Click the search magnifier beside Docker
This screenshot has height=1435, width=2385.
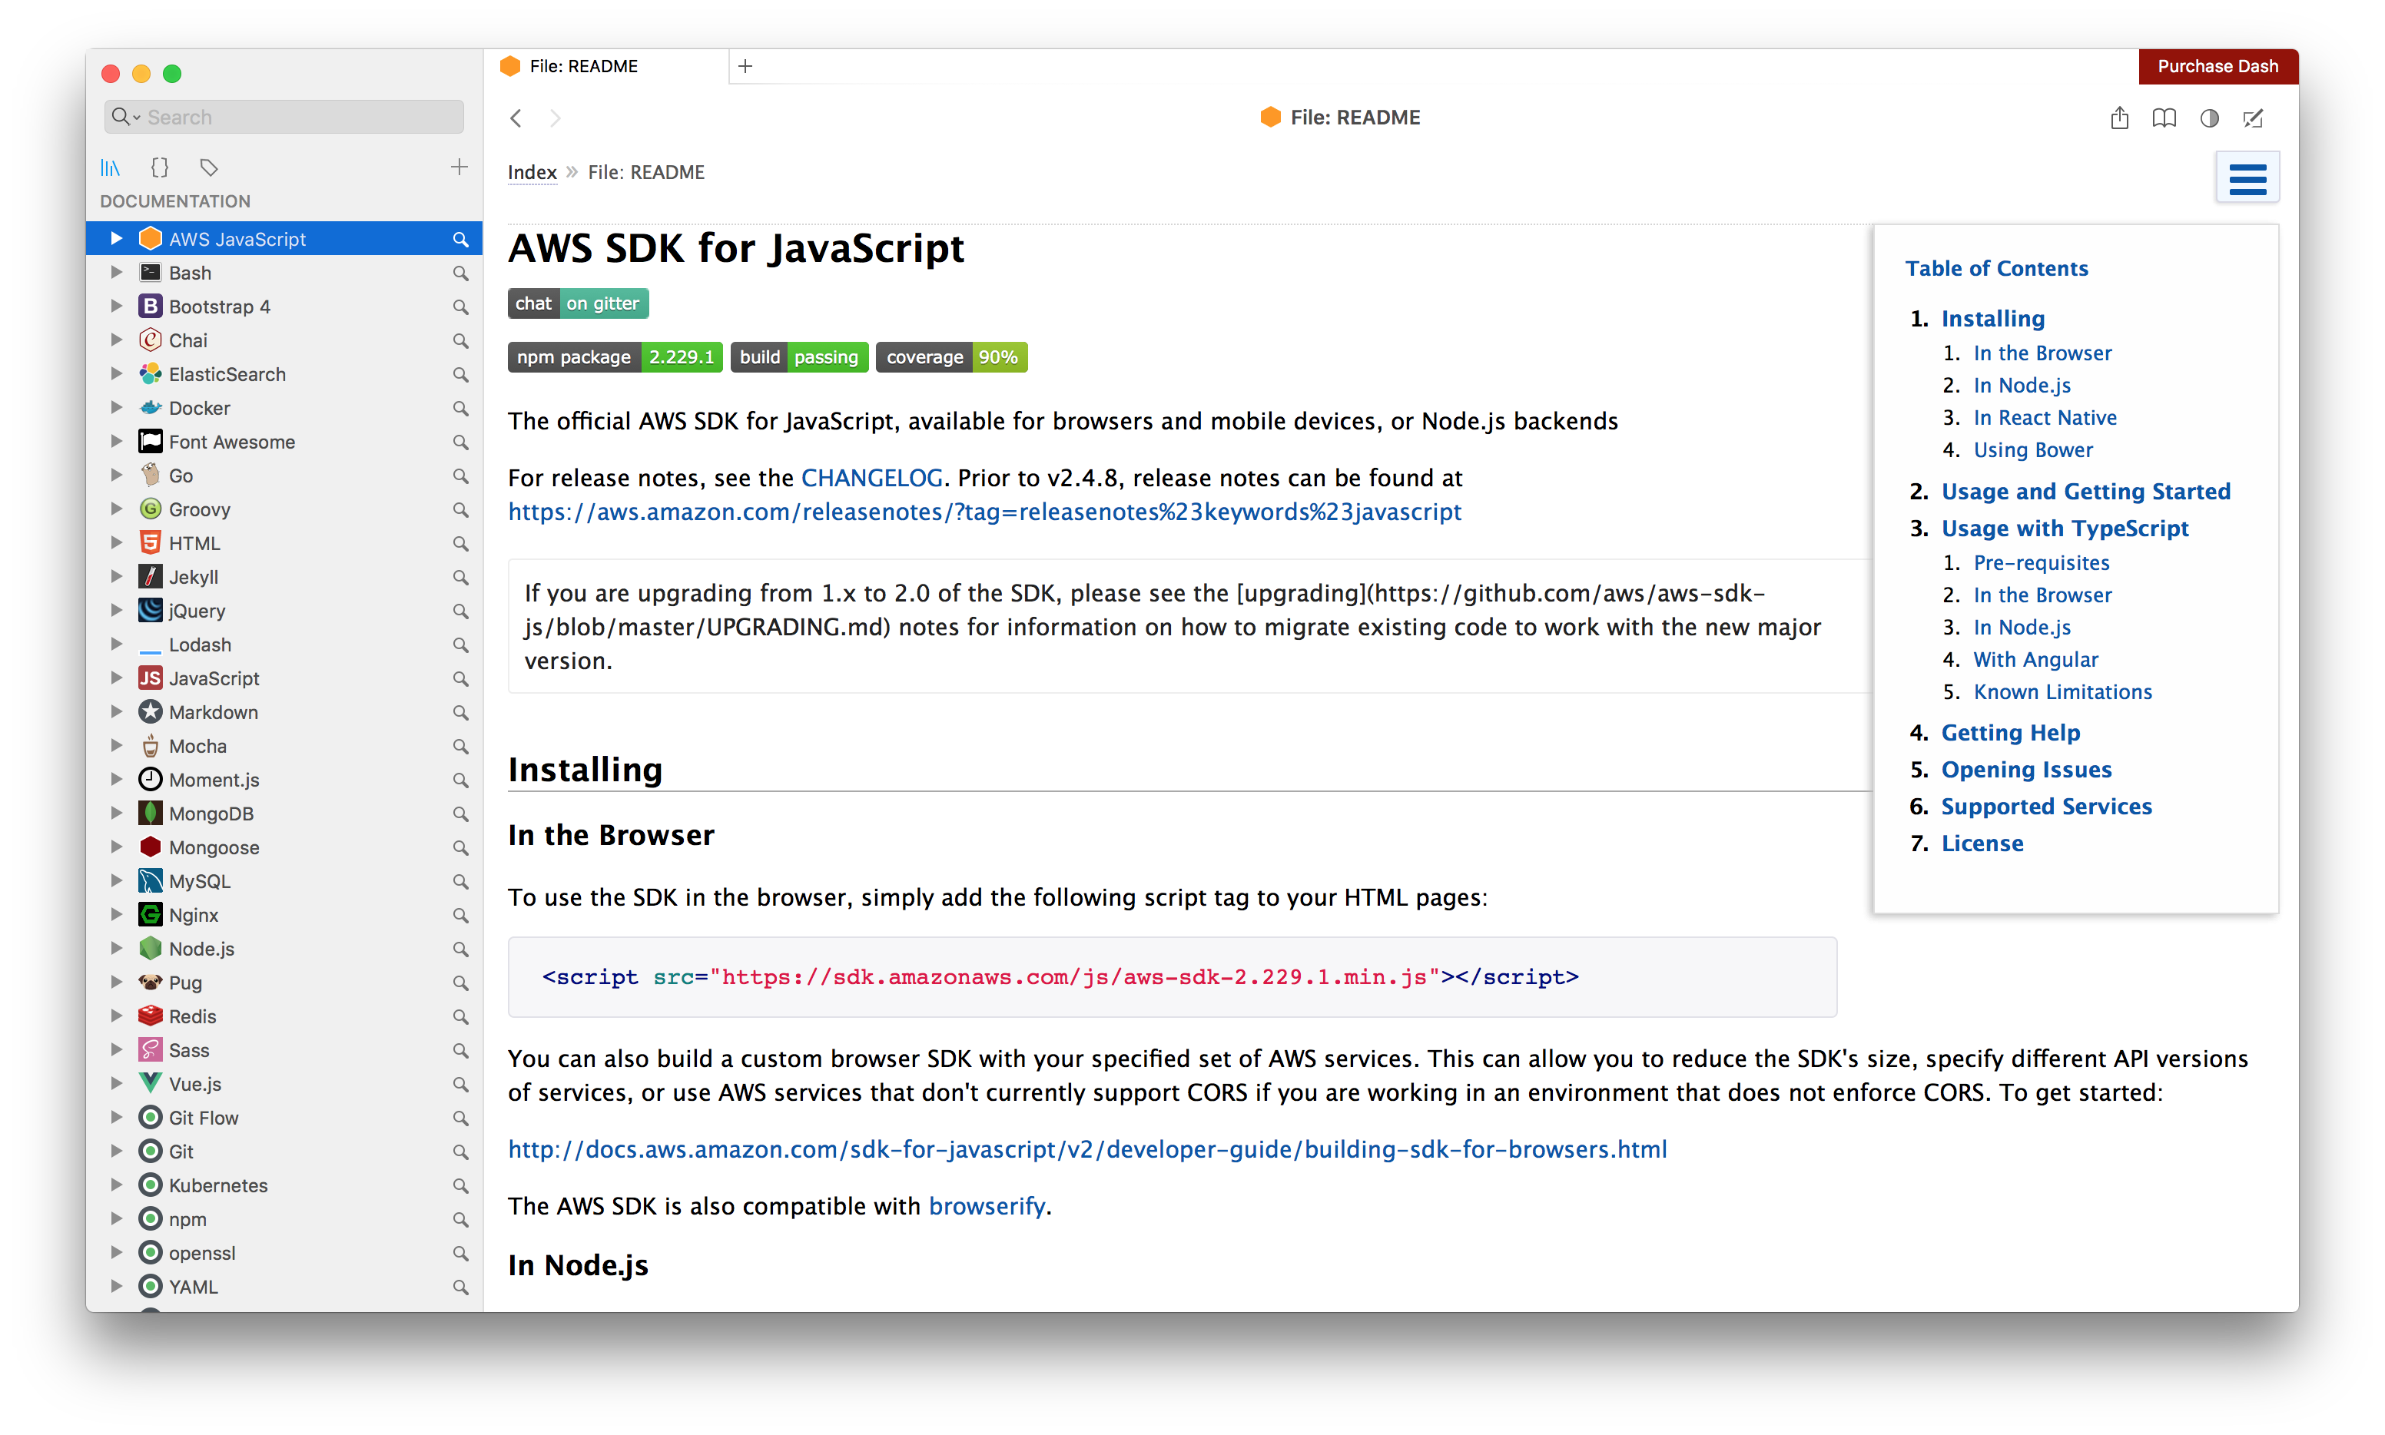460,408
